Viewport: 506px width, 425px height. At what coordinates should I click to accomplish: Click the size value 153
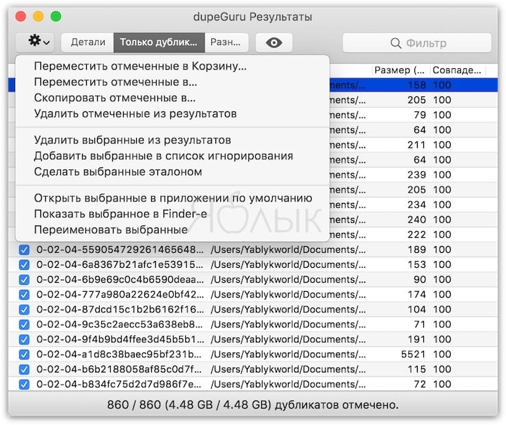416,264
